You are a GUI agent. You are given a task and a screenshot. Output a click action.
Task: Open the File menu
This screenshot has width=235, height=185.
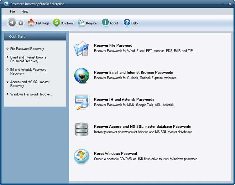[x=12, y=12]
